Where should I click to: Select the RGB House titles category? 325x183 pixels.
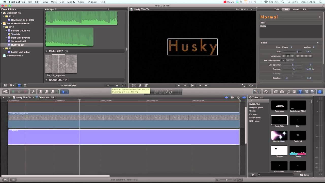[254, 121]
